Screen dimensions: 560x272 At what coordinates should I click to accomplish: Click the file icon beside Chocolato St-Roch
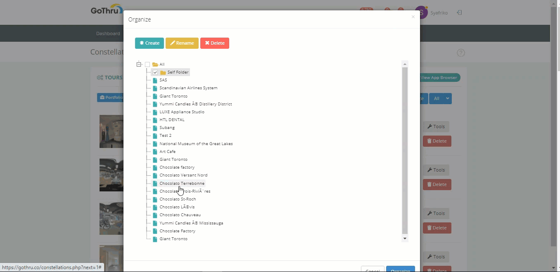[x=155, y=199]
